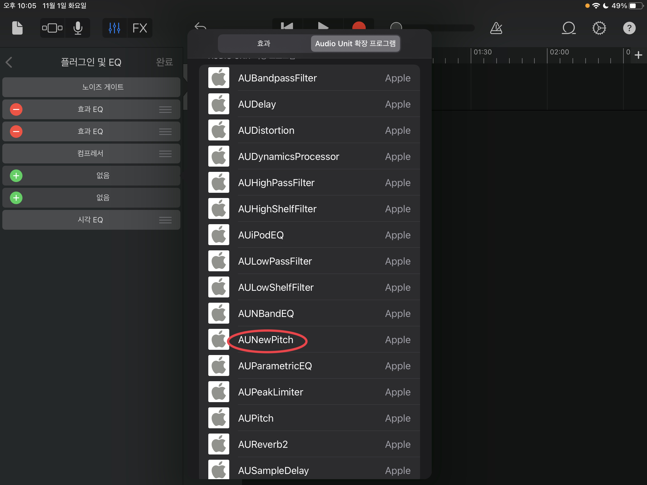Tap Apple logo icon beside AUDelay
647x485 pixels.
click(219, 104)
